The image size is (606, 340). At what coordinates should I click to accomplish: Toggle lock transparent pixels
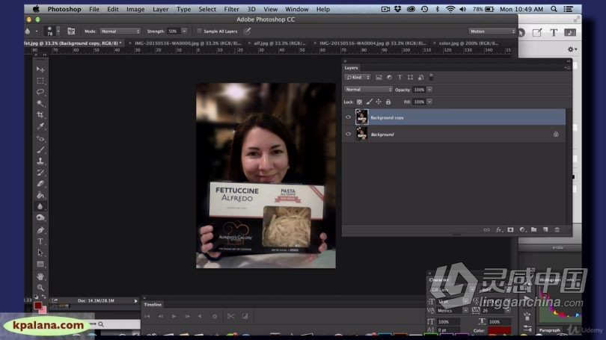point(359,102)
